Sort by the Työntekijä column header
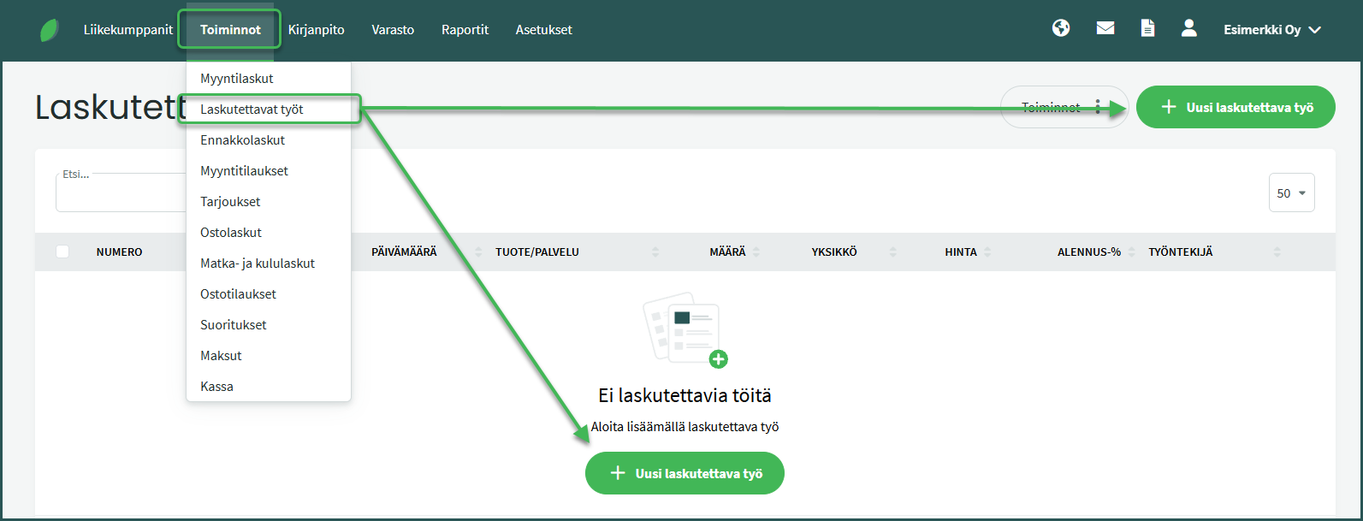The height and width of the screenshot is (521, 1363). (1181, 252)
